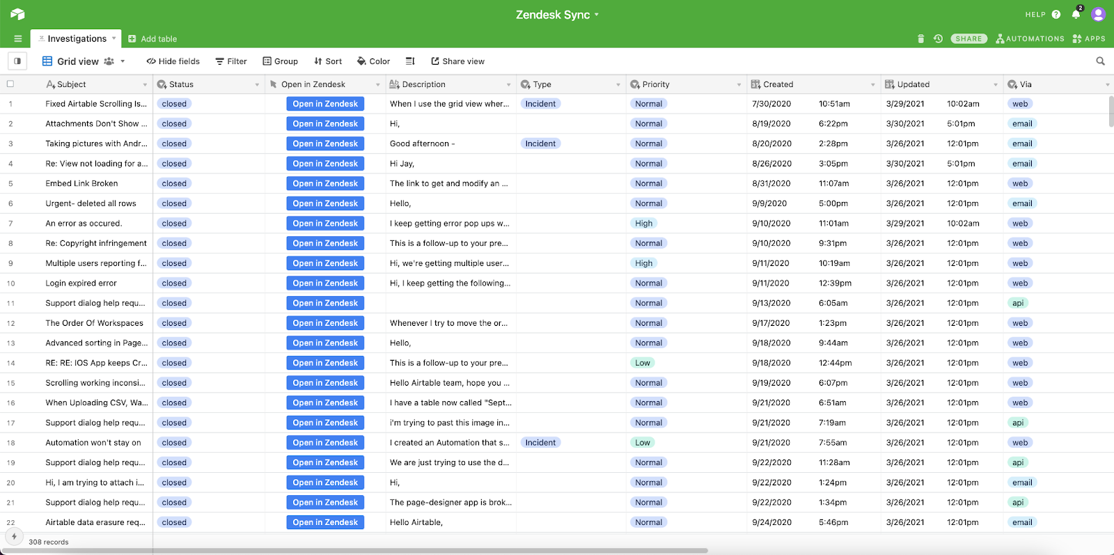
Task: Click Open in Zendesk for Urgent- deleted all rows
Action: [x=325, y=204]
